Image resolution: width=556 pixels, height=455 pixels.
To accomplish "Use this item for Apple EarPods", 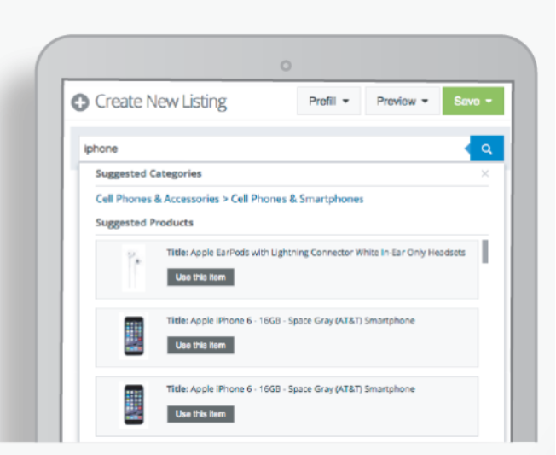I will click(200, 277).
